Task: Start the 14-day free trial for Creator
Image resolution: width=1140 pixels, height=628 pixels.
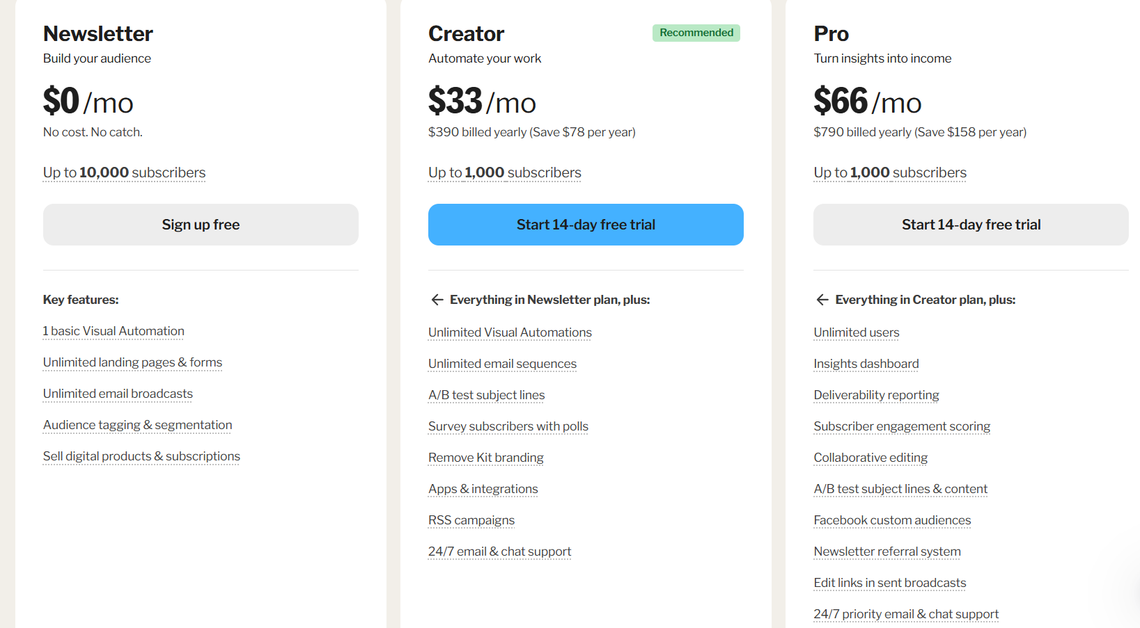Action: pos(586,225)
